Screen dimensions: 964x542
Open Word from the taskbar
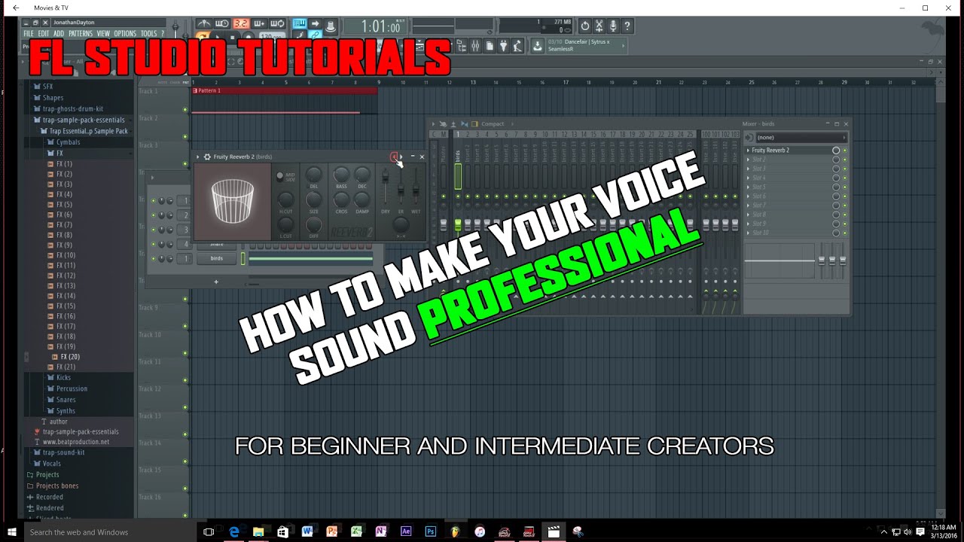click(x=307, y=531)
